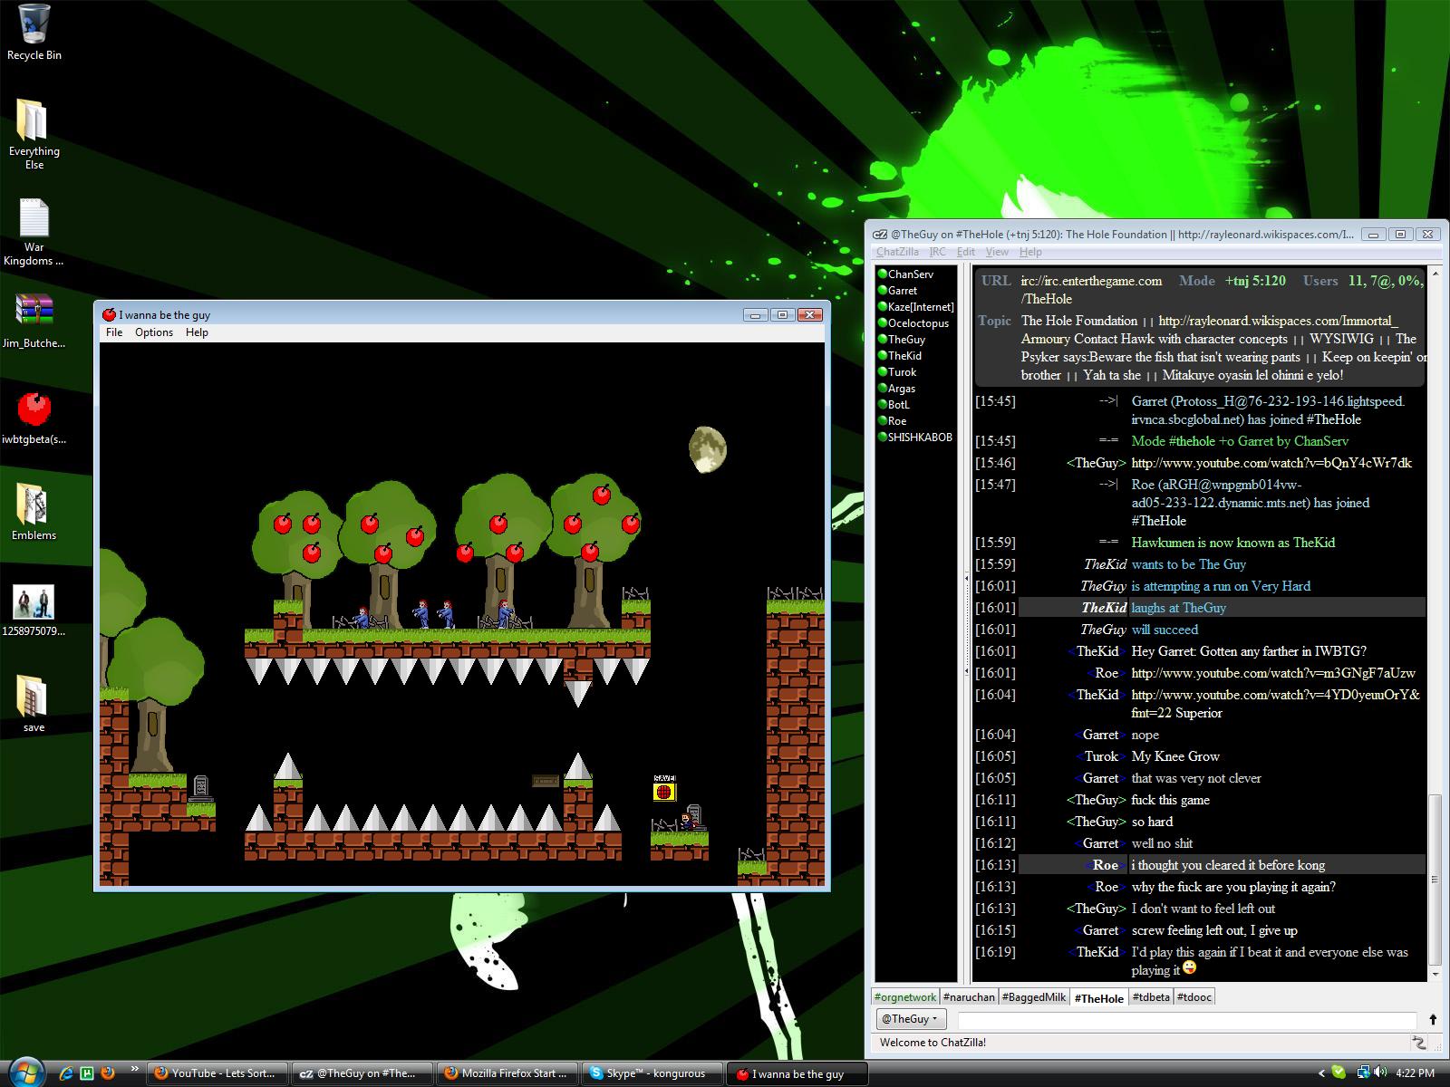This screenshot has height=1087, width=1450.
Task: Select Kaze[Internet] in the user list
Action: (915, 307)
